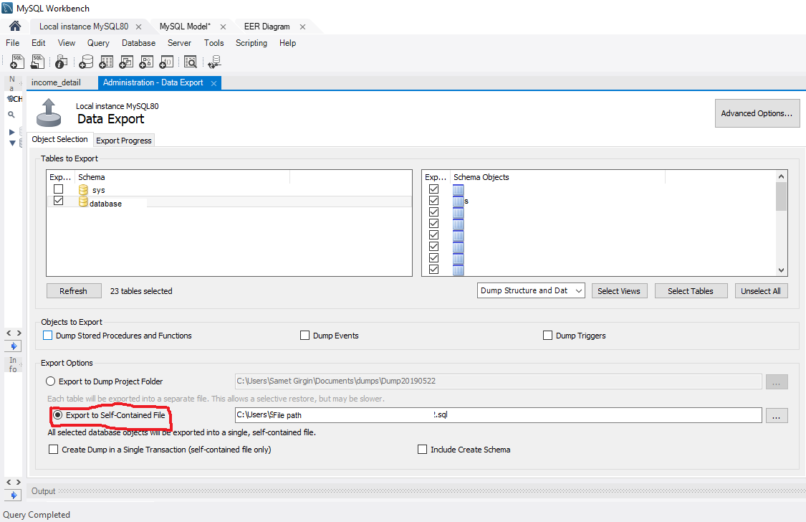Click the self-contained file path field
The width and height of the screenshot is (806, 522).
click(498, 415)
